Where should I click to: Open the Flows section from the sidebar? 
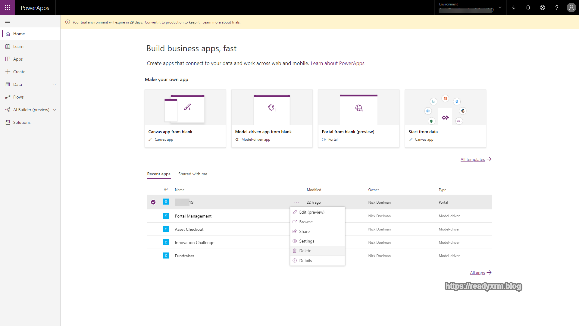pos(19,97)
